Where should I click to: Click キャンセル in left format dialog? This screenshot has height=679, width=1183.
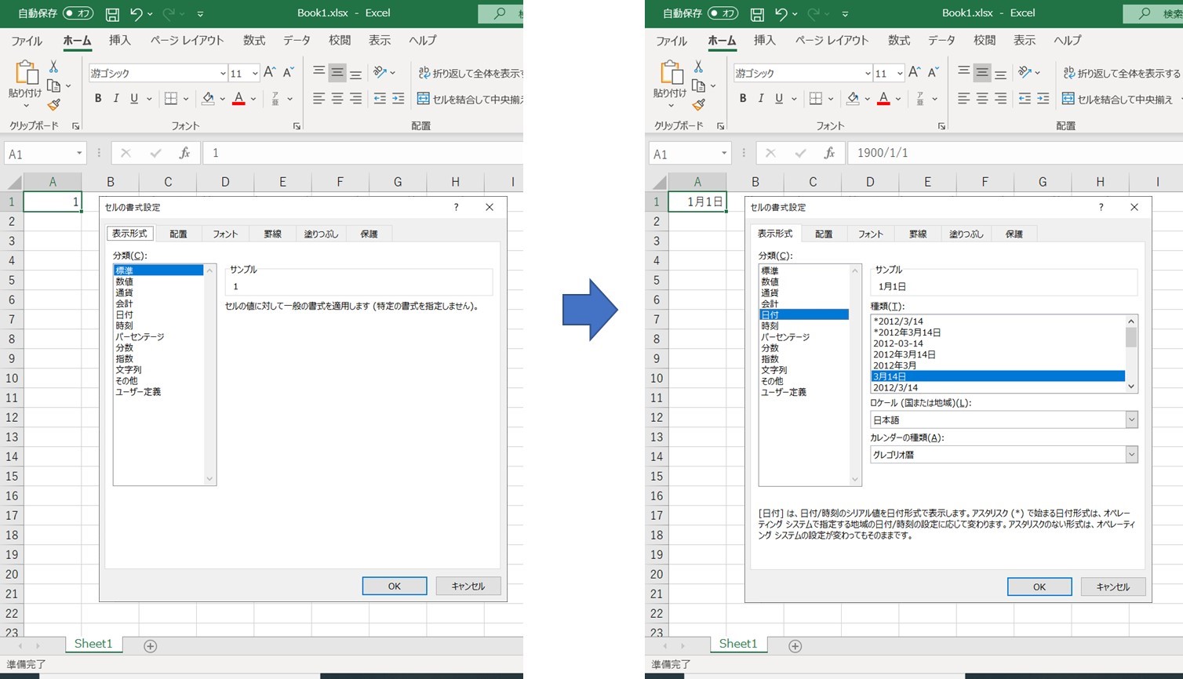(468, 586)
